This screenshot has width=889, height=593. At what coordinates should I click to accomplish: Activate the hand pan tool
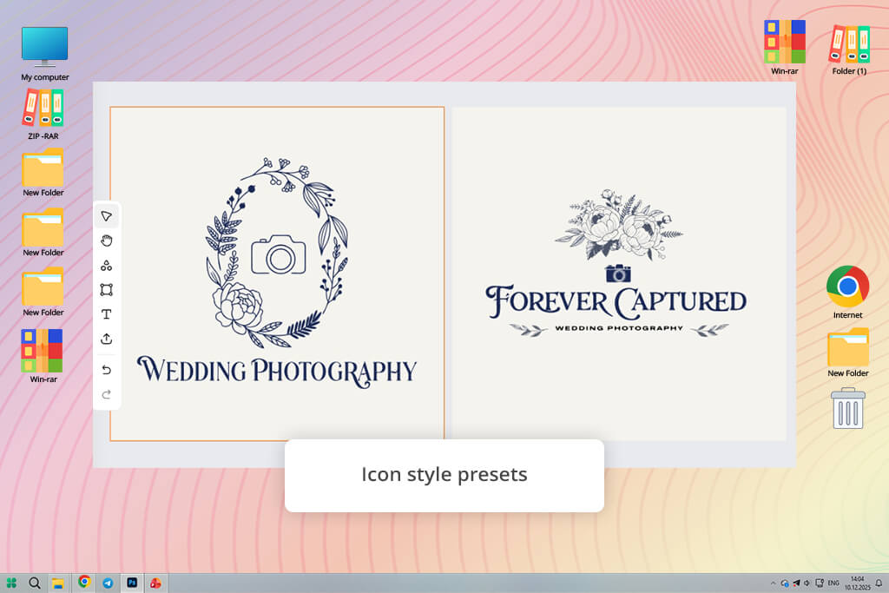pyautogui.click(x=106, y=240)
